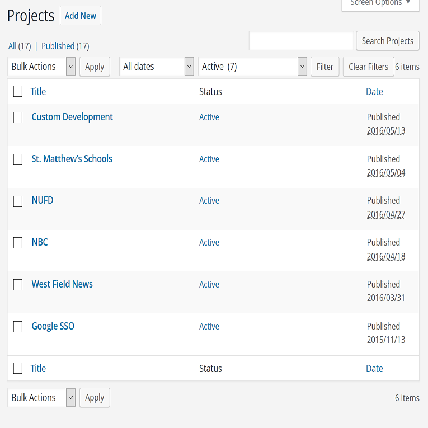Open the West Field News project
The image size is (428, 428).
click(x=62, y=284)
